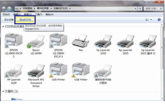Expand the arrow after 控制面板 breadcrumb
The width and height of the screenshot is (165, 105).
(x=35, y=8)
